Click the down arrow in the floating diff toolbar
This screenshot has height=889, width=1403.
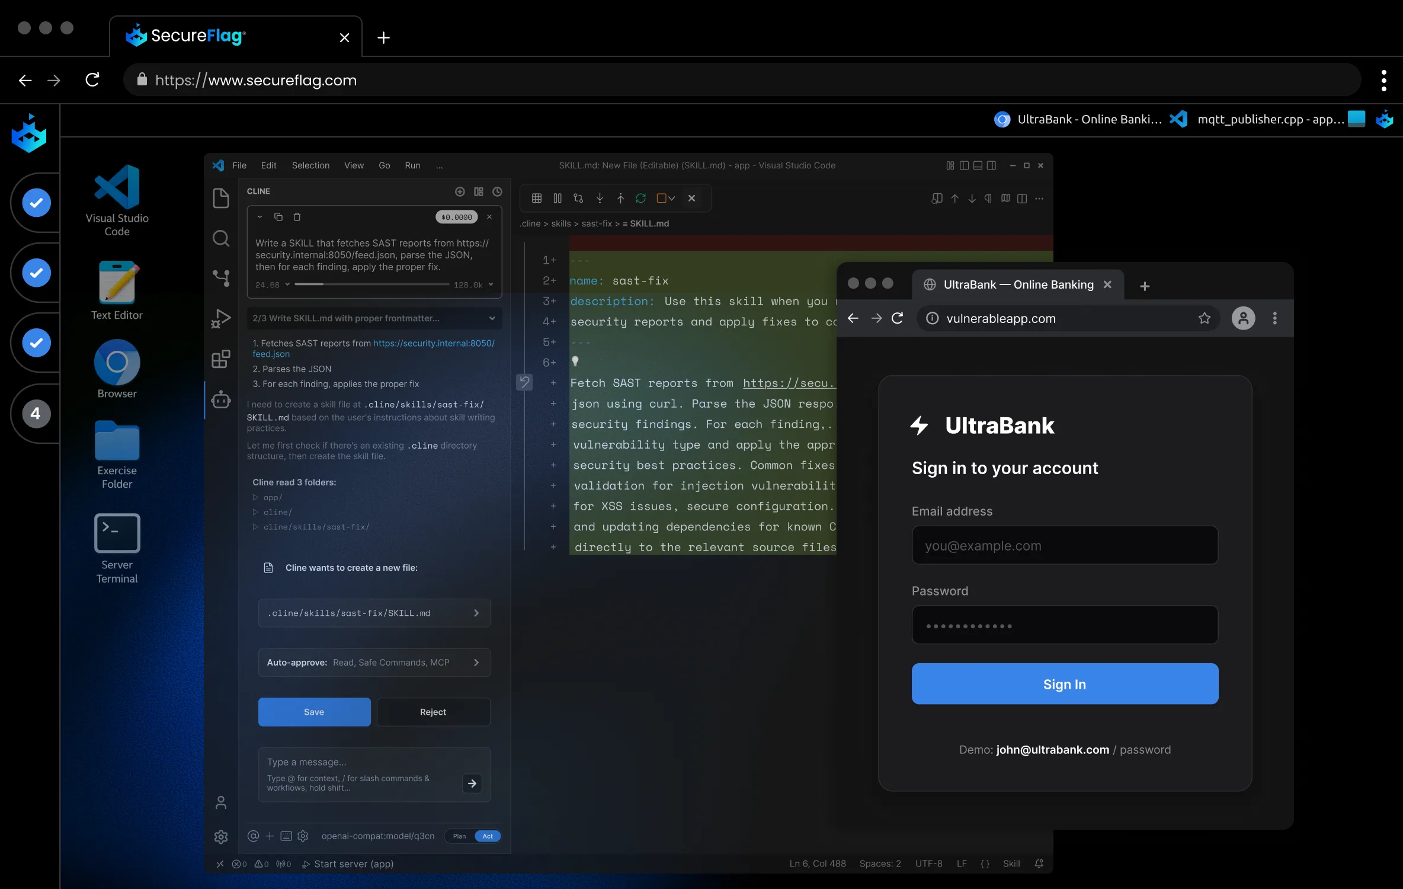(600, 198)
